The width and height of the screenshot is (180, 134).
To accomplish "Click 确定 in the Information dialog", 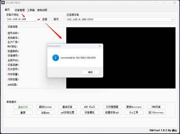I will point(91,72).
